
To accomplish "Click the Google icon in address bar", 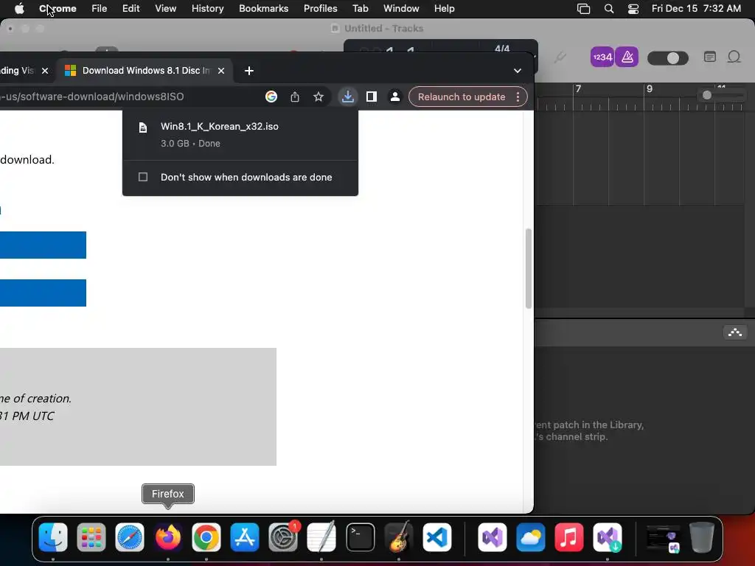I will coord(271,97).
